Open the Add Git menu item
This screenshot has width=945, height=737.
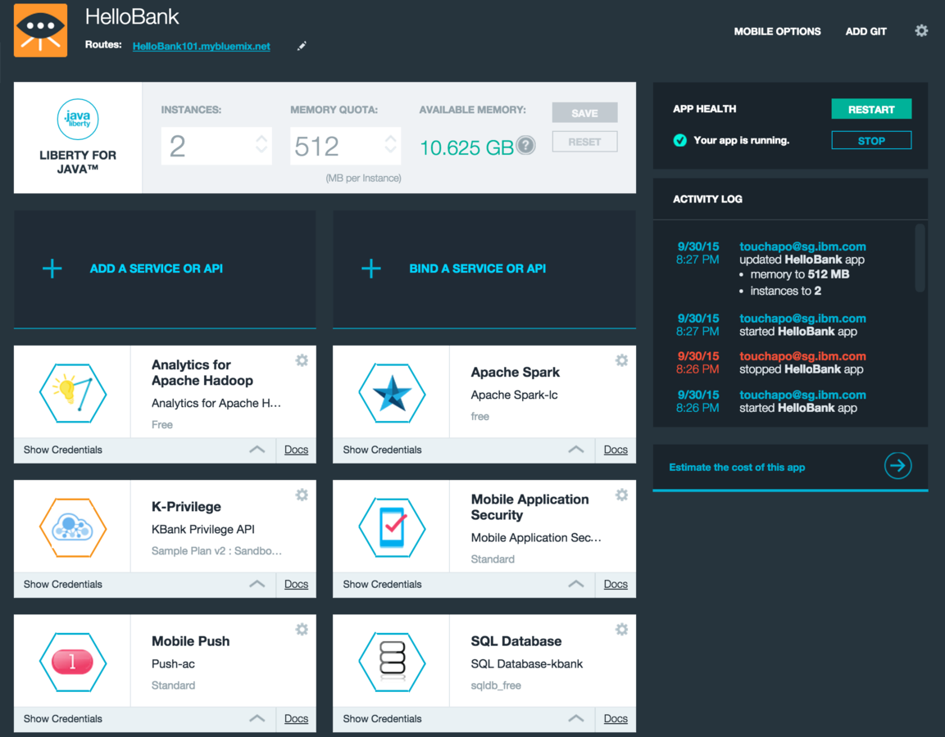pos(865,31)
